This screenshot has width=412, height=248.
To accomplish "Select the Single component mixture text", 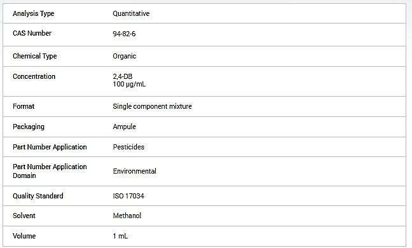I will (153, 106).
